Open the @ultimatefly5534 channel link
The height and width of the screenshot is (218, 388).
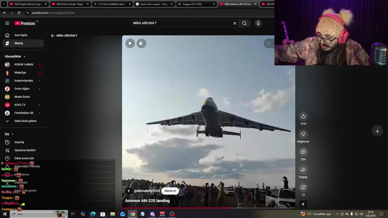click(147, 191)
